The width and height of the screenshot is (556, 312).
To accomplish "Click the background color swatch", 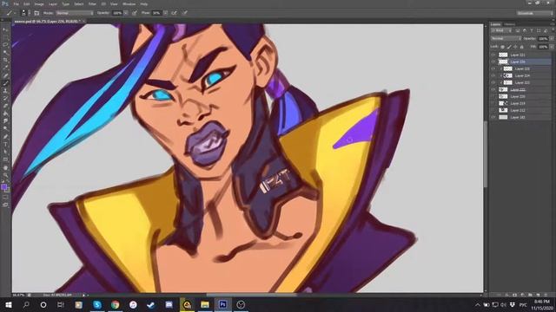I will pos(8,190).
